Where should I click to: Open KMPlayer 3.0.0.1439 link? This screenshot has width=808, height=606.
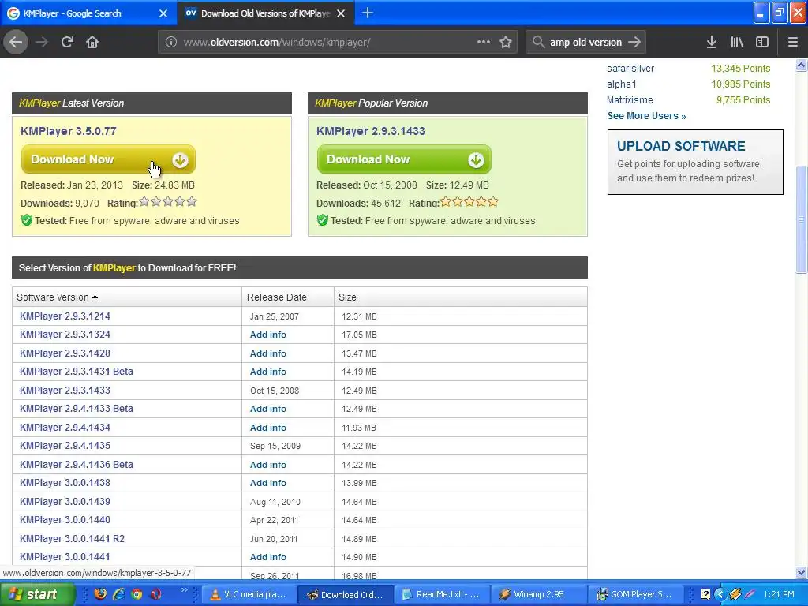click(x=65, y=502)
